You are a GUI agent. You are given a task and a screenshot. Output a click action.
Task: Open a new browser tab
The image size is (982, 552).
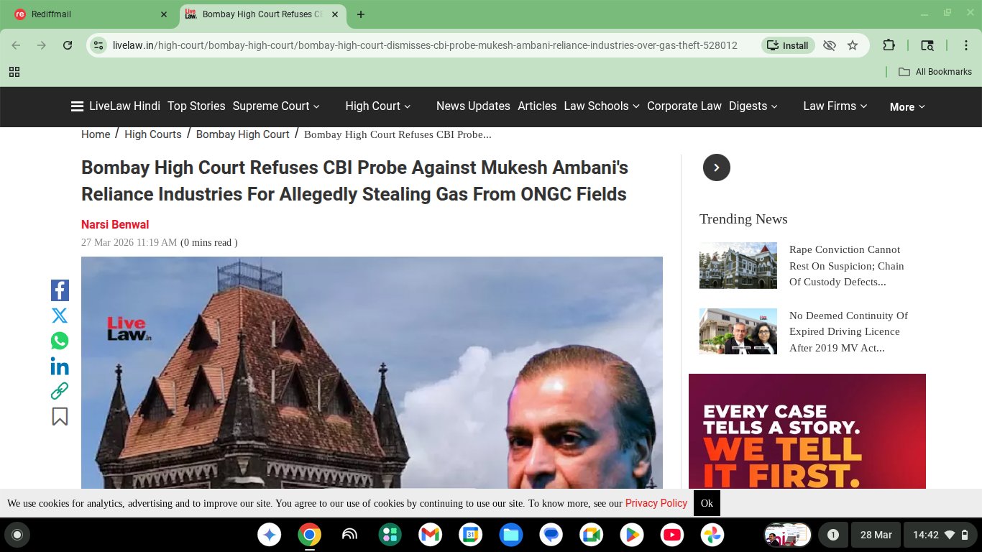(x=361, y=14)
